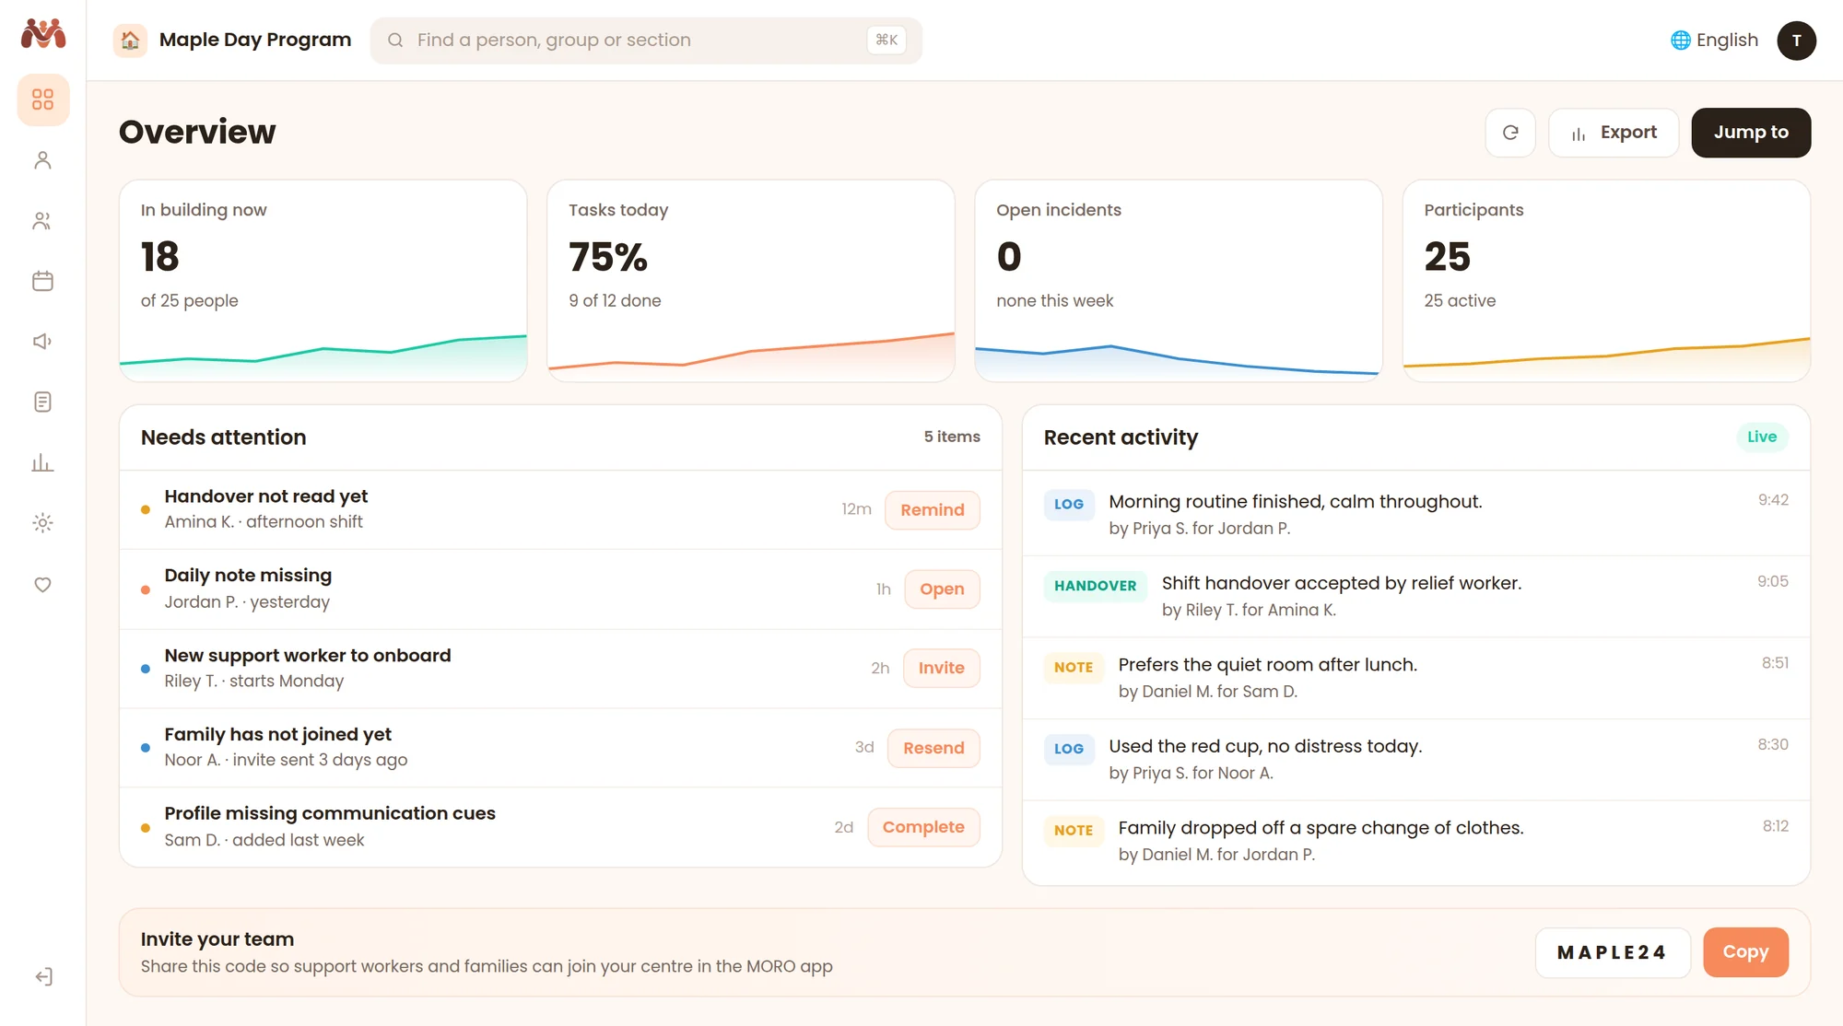Viewport: 1843px width, 1026px height.
Task: Open the heart icon in sidebar
Action: 42,585
